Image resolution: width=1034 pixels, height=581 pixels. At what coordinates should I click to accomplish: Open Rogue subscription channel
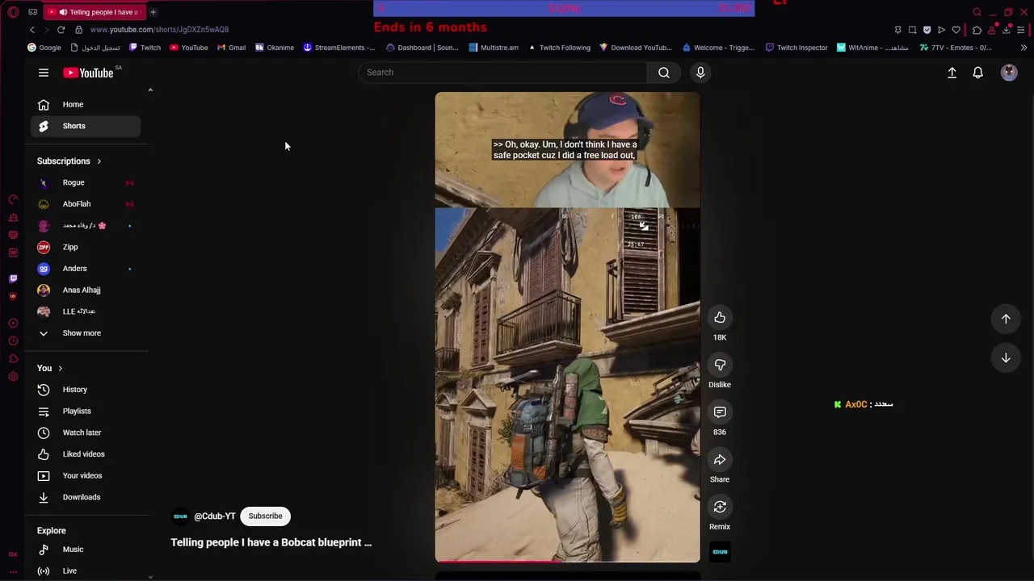(x=86, y=182)
